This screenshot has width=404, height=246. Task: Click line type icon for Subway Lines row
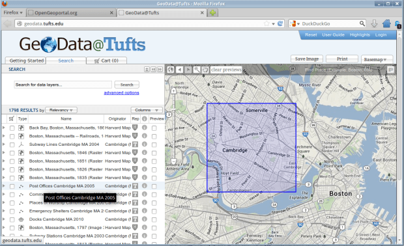tap(21, 144)
